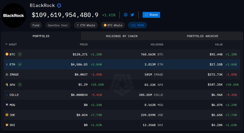Image resolution: width=244 pixels, height=133 pixels.
Task: Sort by the PRICE column header
Action: 84,44
